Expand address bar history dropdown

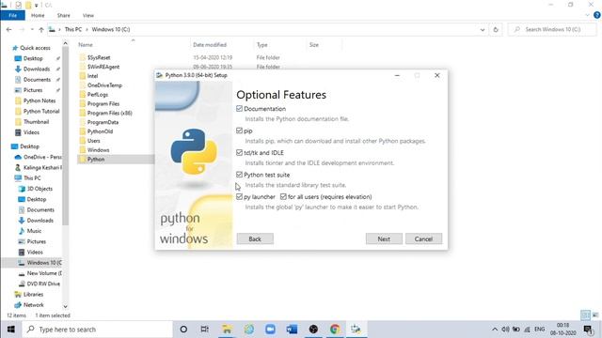(483, 29)
